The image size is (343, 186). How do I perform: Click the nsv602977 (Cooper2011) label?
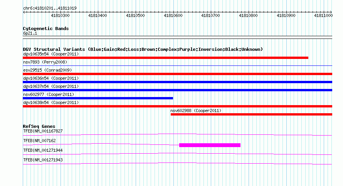[49, 94]
